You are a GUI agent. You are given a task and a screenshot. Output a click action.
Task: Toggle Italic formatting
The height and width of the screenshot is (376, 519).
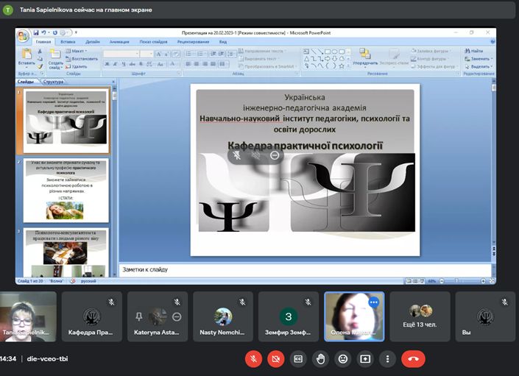point(115,64)
